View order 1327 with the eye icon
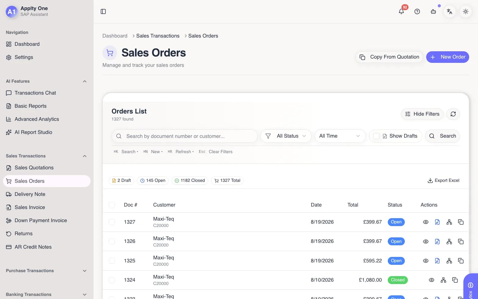 (x=426, y=222)
